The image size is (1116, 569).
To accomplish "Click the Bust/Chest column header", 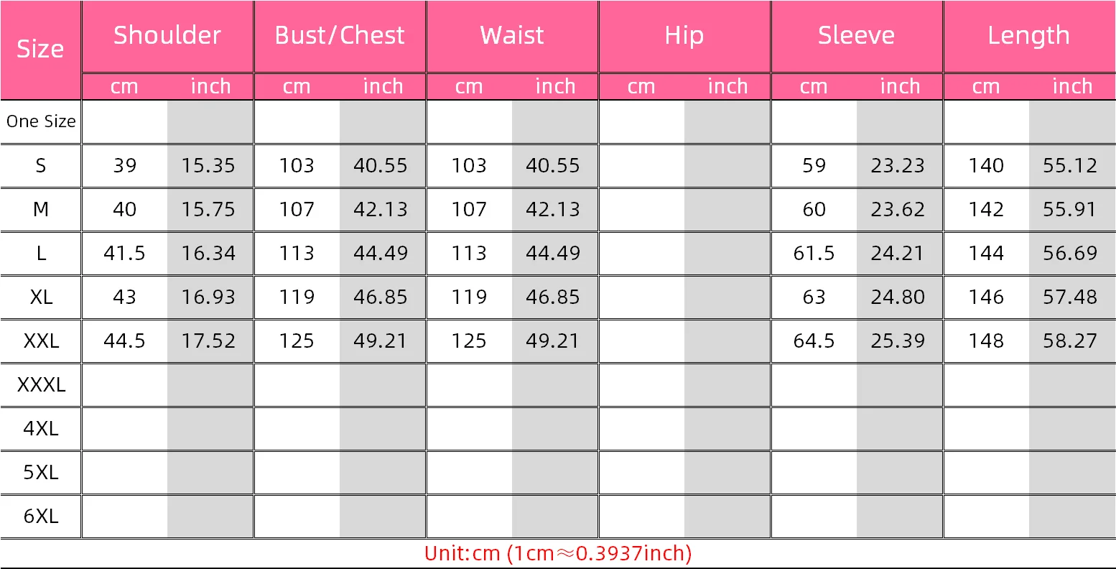I will pyautogui.click(x=340, y=36).
